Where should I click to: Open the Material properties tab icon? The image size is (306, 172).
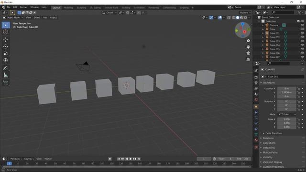tap(256, 140)
